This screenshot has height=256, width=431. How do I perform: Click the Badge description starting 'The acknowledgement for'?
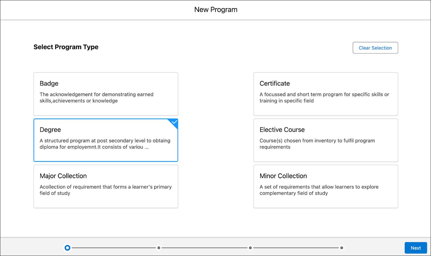[97, 97]
